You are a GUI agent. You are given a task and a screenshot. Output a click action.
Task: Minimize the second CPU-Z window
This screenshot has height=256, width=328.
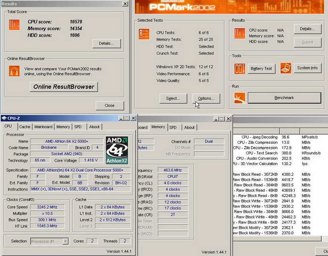point(216,119)
